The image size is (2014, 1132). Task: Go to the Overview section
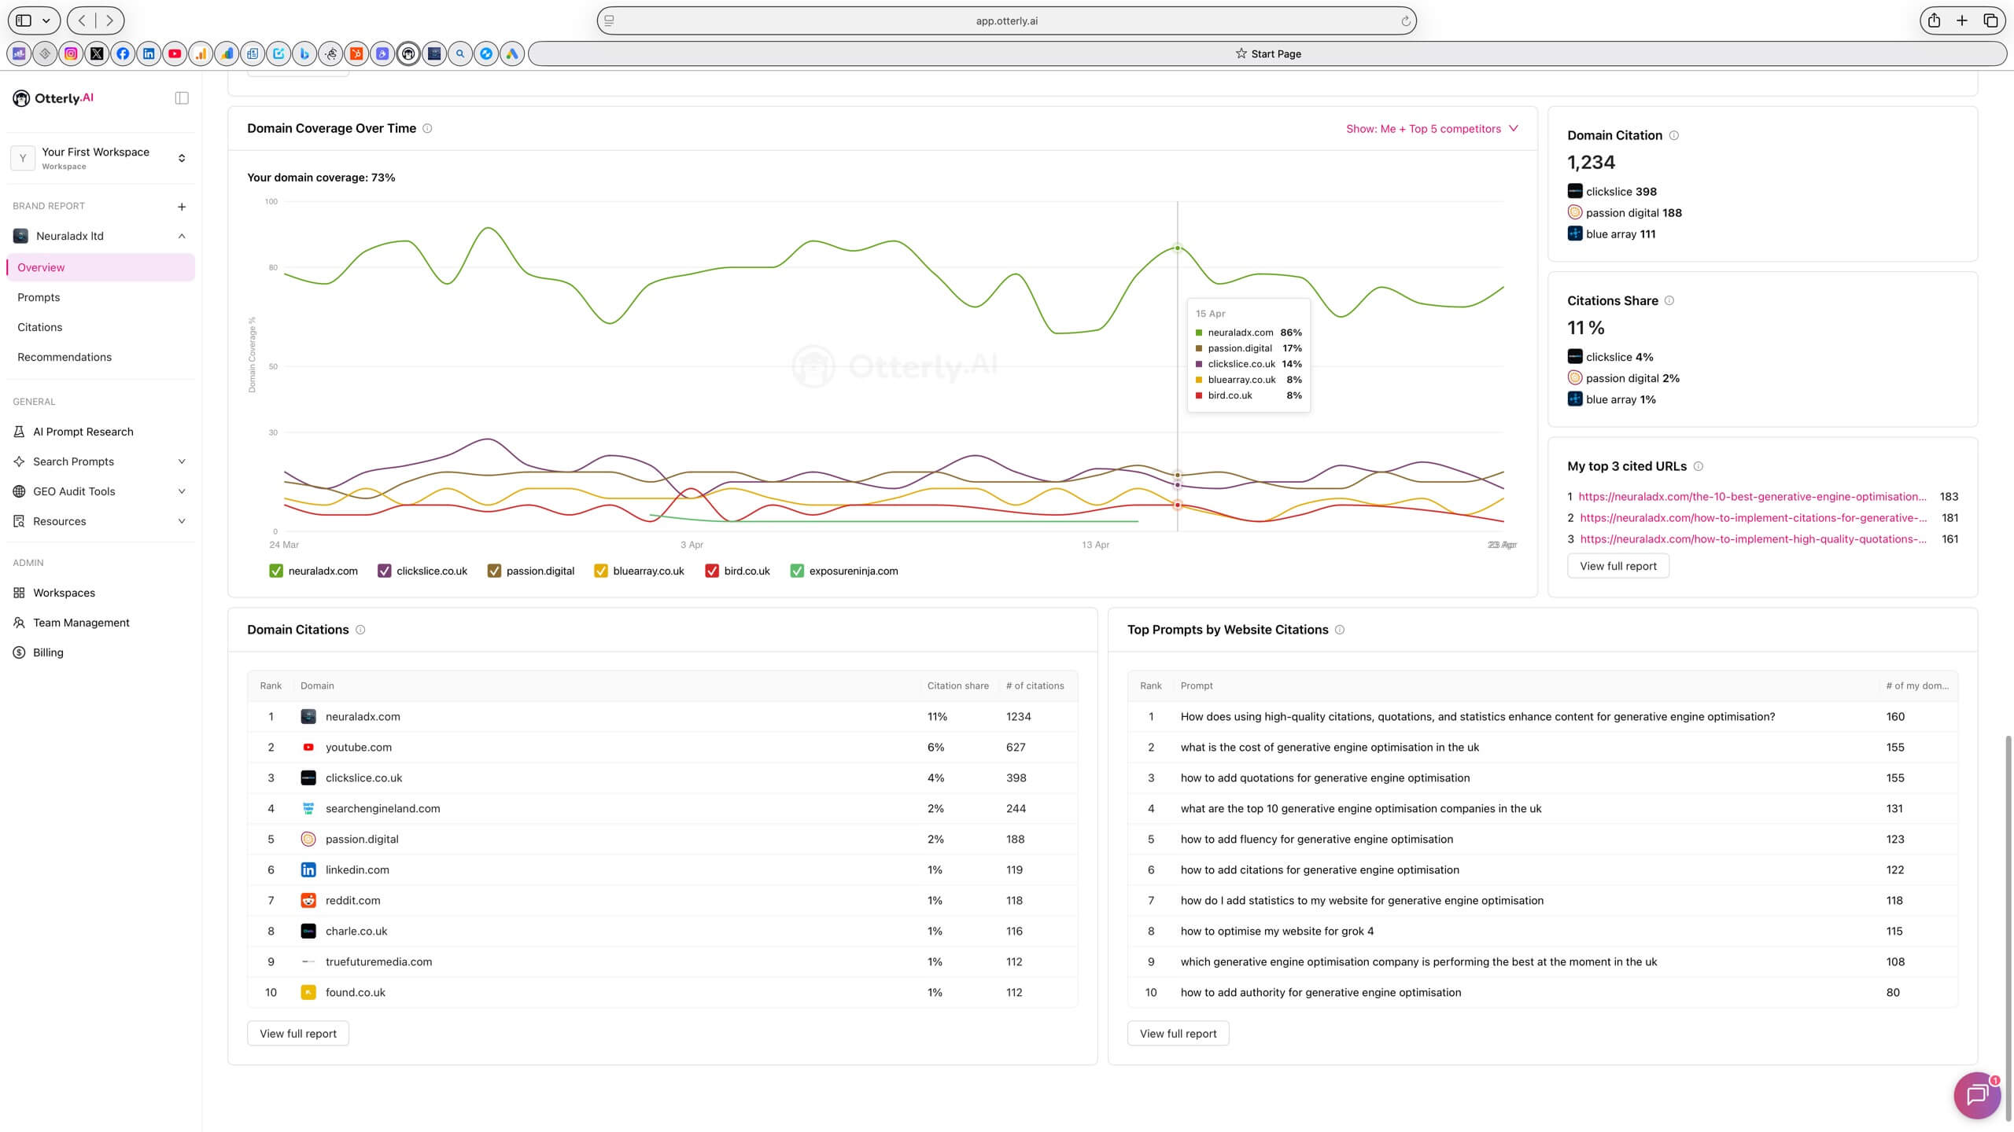pos(101,267)
